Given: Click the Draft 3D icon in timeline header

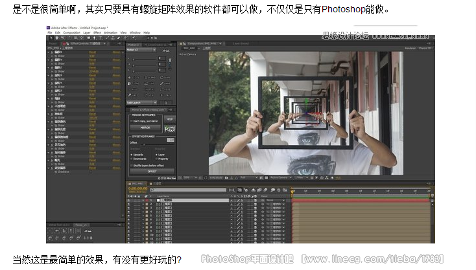Looking at the screenshot, I should [245, 190].
